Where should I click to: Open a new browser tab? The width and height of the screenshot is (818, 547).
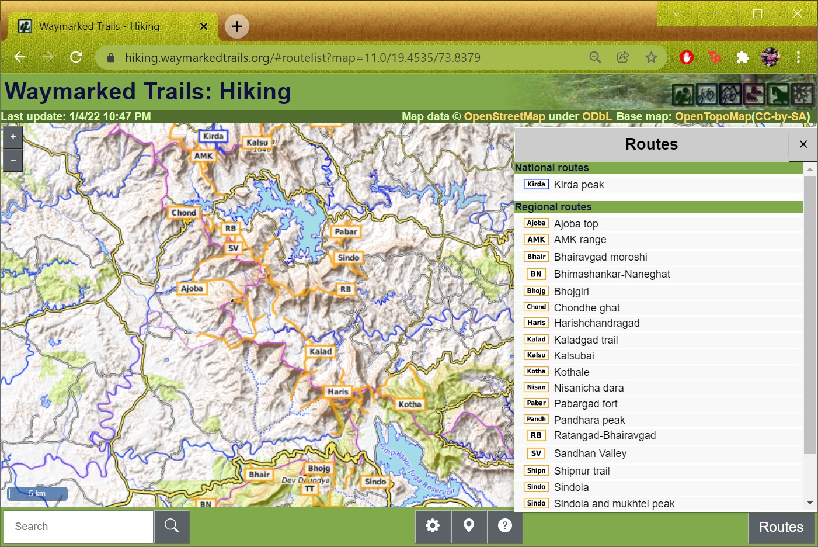point(237,26)
